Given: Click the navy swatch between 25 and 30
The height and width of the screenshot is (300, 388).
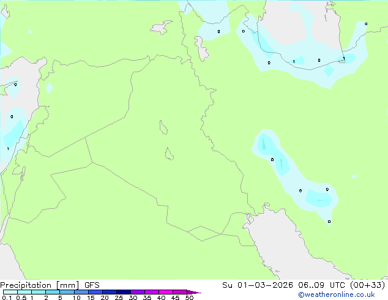Looking at the screenshot, I should pyautogui.click(x=124, y=292).
